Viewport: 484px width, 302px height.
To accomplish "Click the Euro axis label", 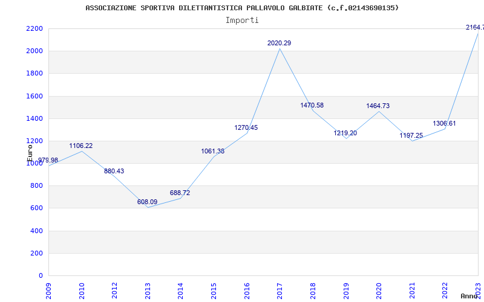I will click(x=30, y=153).
